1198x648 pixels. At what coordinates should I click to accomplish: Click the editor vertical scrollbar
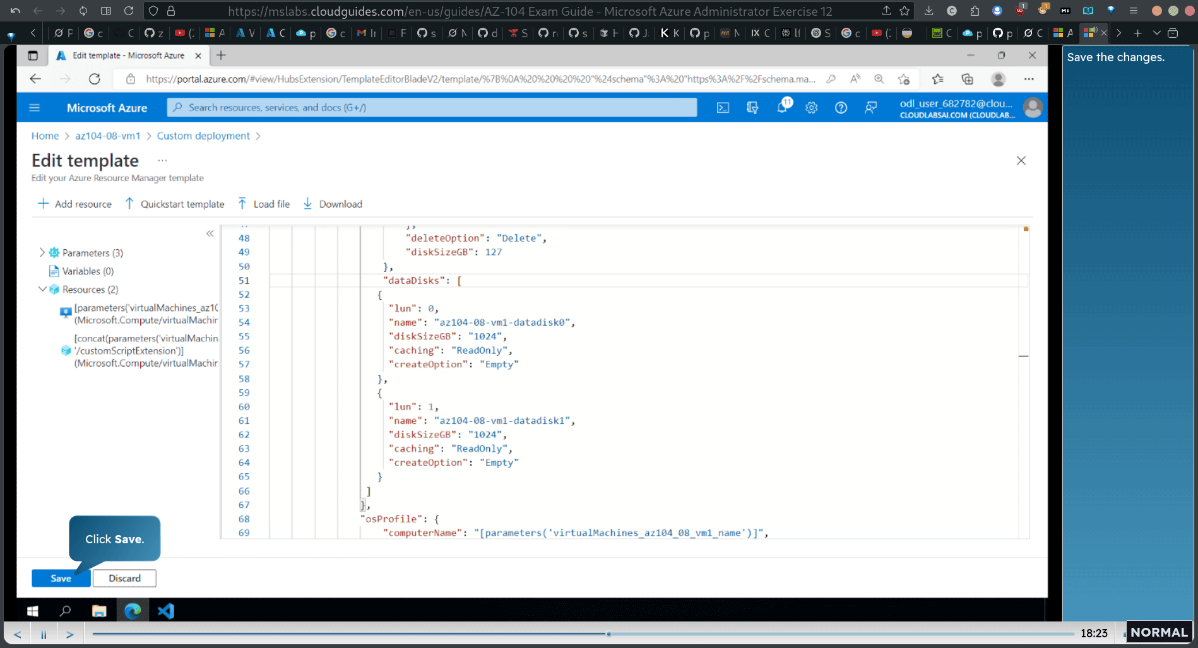(1025, 381)
